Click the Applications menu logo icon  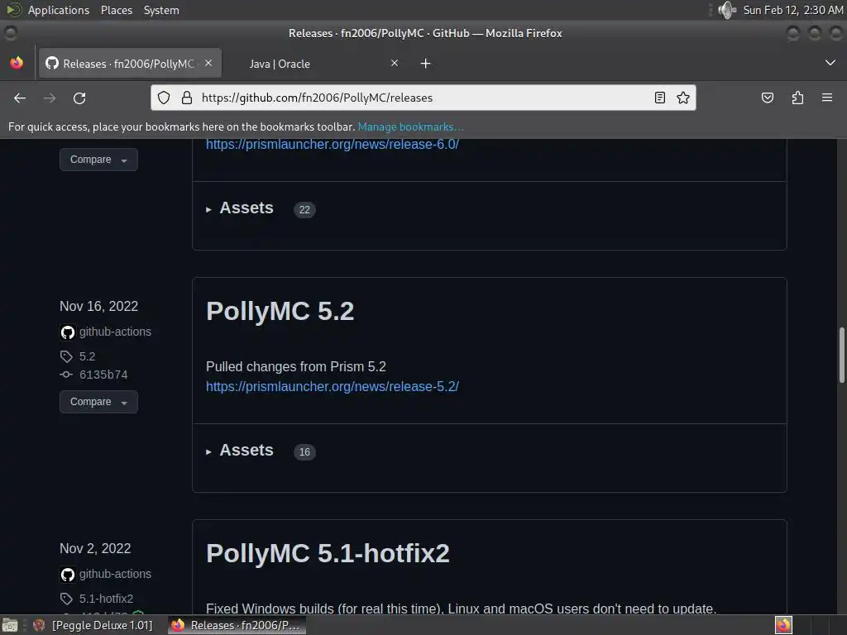[13, 10]
